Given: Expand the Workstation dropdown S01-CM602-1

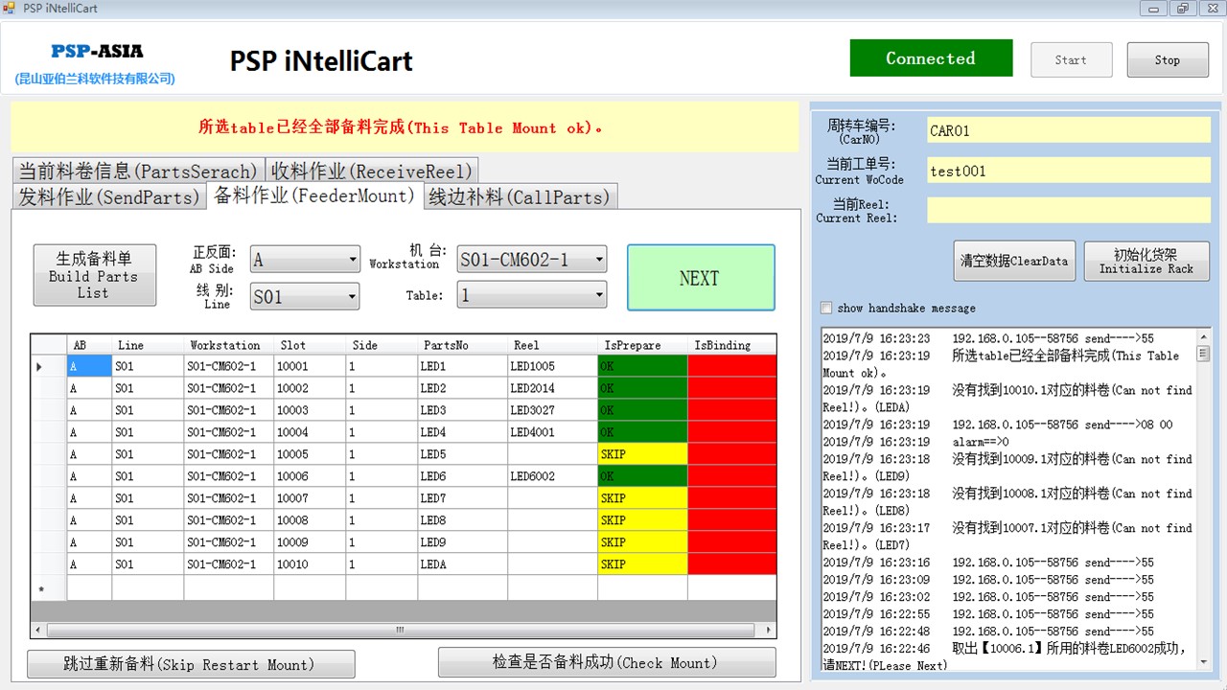Looking at the screenshot, I should click(x=532, y=259).
